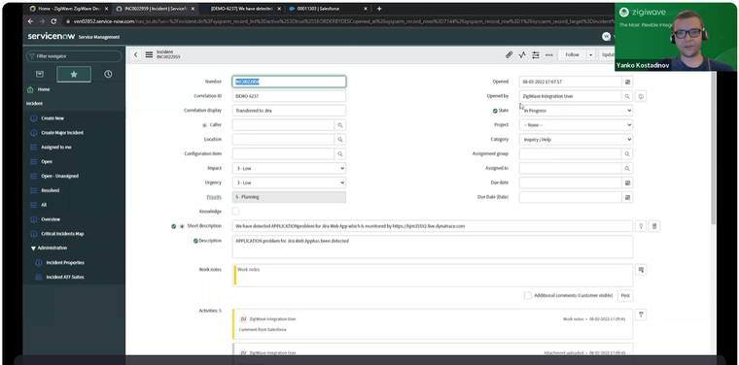Switch to the Favorites star tab

coord(74,75)
